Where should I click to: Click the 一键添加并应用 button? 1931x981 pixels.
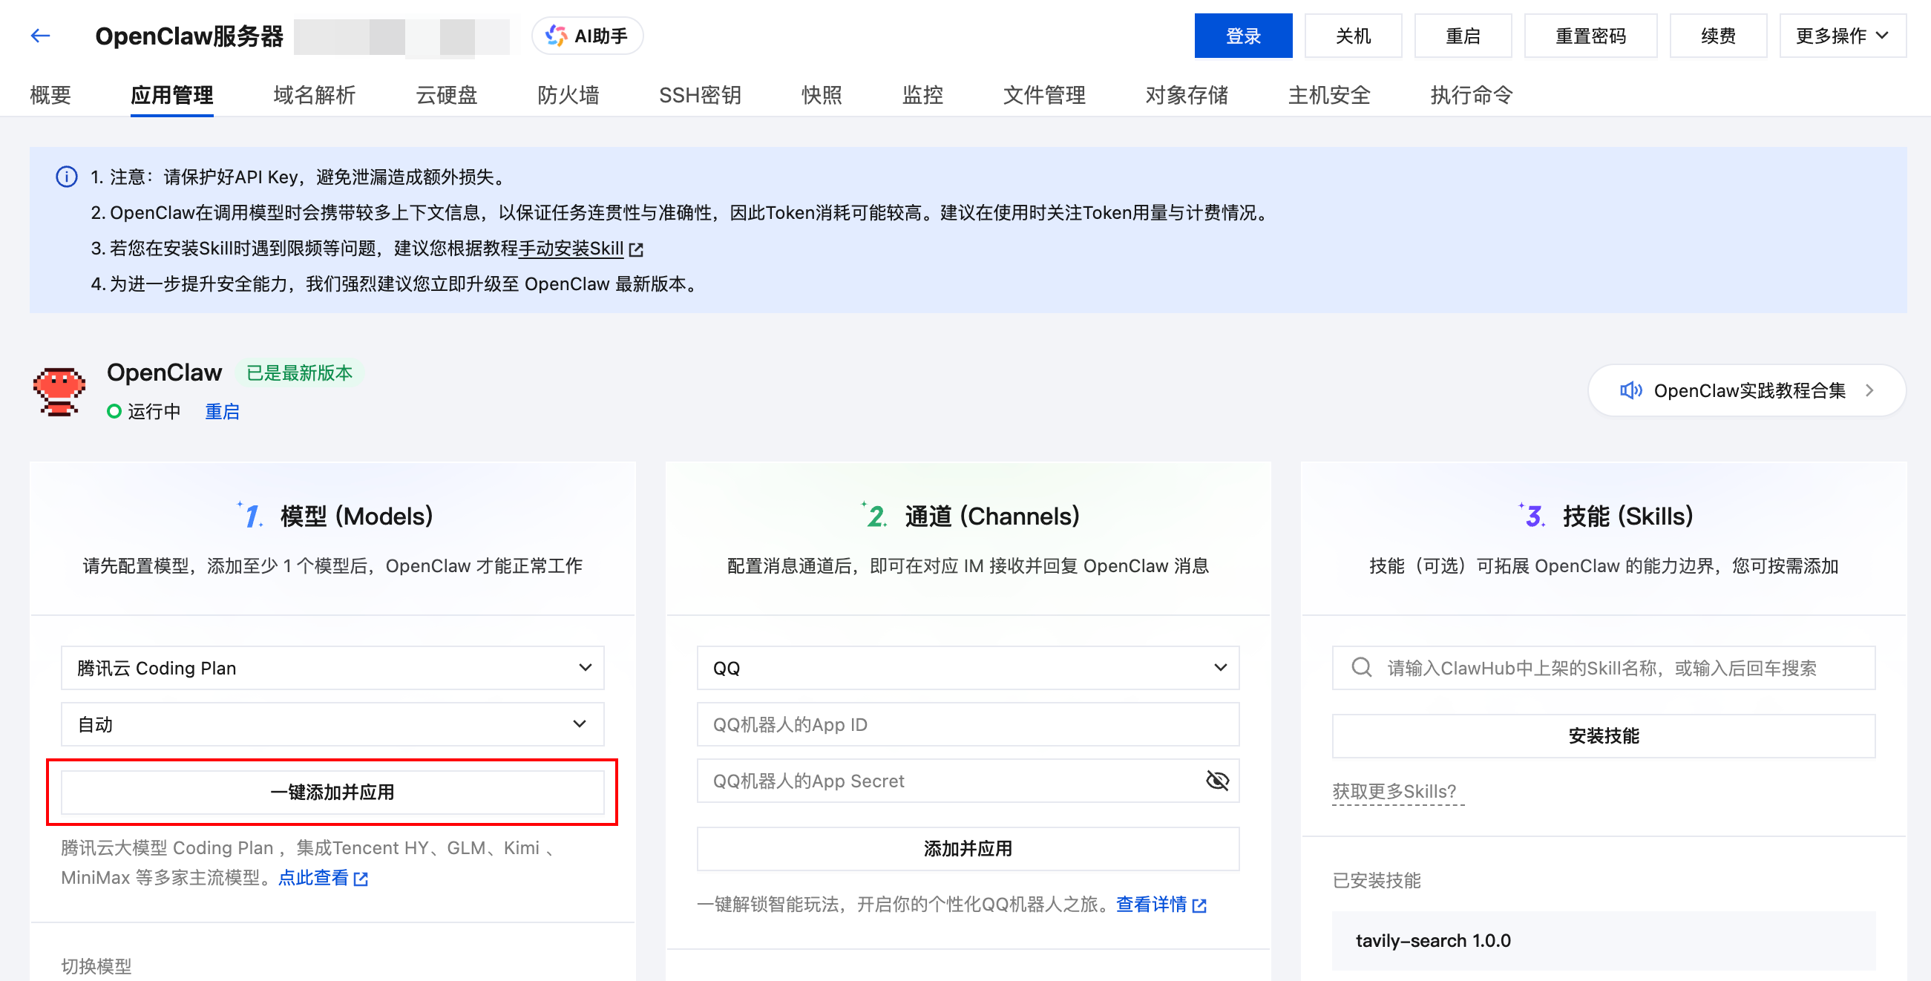[332, 792]
